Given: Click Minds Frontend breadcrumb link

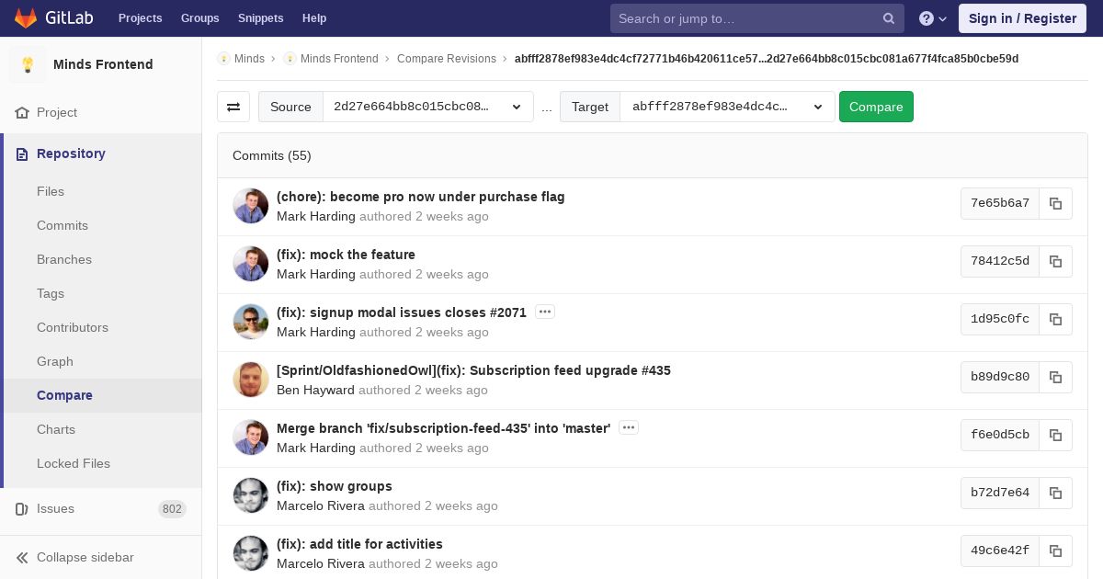Looking at the screenshot, I should (x=339, y=59).
